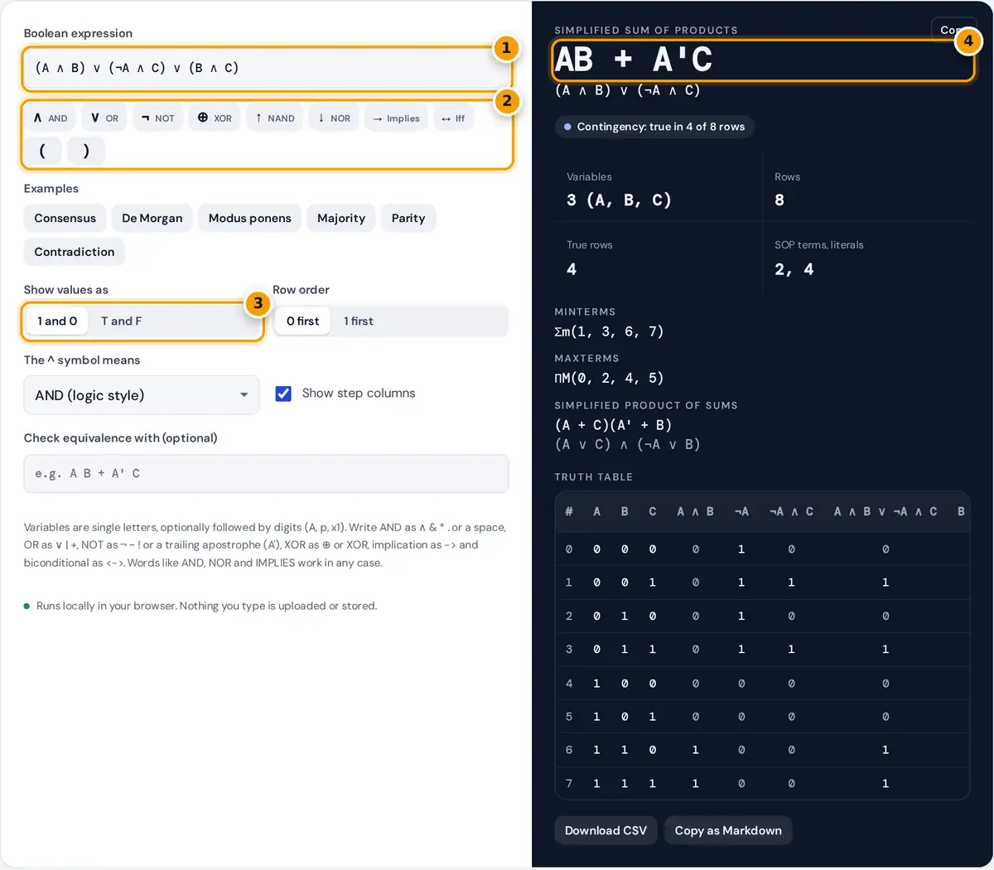Screen dimensions: 994x870
Task: Click the Rows value 8
Action: [x=779, y=201]
